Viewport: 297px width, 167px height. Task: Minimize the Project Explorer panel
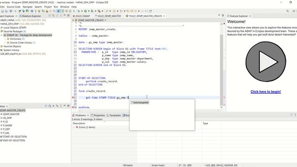[x=65, y=15]
